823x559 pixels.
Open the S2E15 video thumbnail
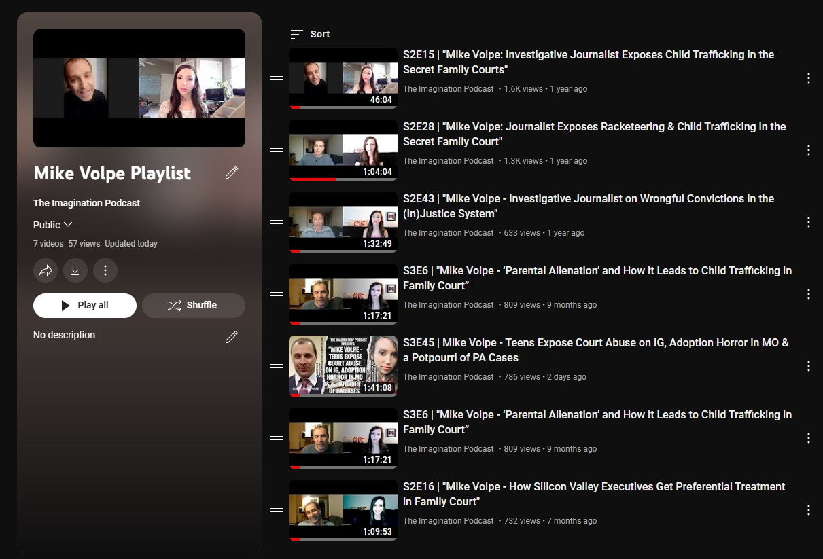(343, 78)
